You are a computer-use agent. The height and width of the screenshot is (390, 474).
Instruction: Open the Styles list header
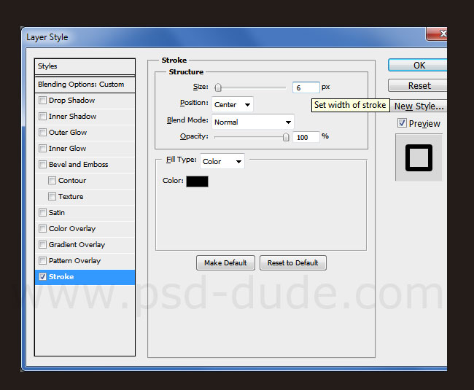point(85,66)
